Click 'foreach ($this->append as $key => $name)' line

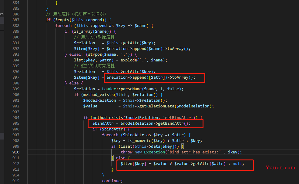pos(104,26)
